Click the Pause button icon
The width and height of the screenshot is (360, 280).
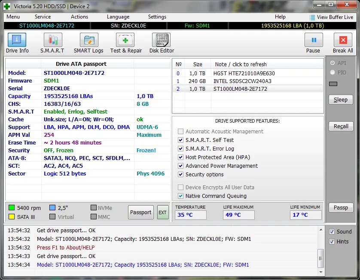[x=314, y=40]
